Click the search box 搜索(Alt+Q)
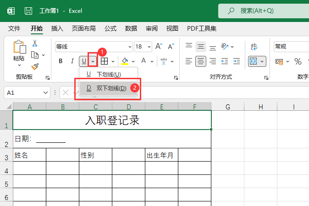 coord(264,11)
